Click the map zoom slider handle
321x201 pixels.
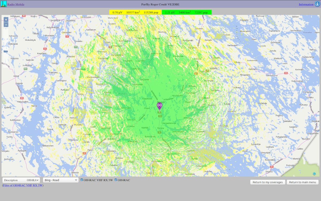[x=6, y=51]
